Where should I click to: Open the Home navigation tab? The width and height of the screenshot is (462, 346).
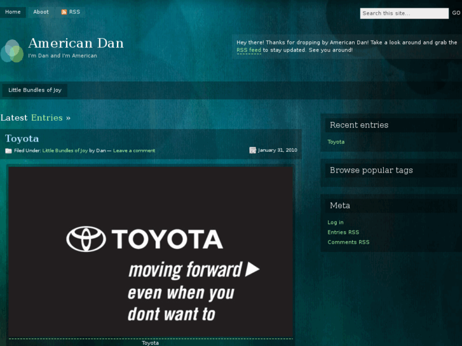13,12
